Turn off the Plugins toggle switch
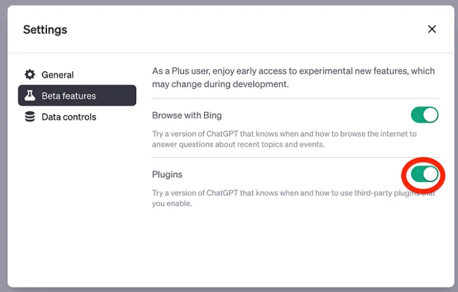The height and width of the screenshot is (292, 458). (x=424, y=174)
